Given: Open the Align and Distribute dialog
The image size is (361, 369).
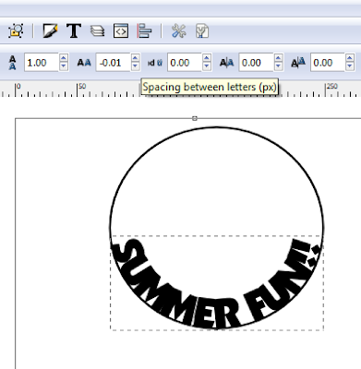Looking at the screenshot, I should (x=144, y=30).
